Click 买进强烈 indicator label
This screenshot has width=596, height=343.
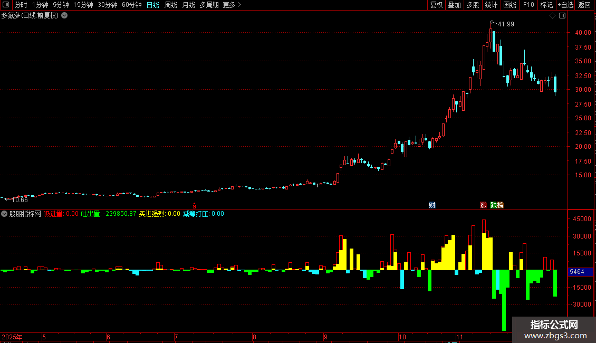pyautogui.click(x=159, y=214)
